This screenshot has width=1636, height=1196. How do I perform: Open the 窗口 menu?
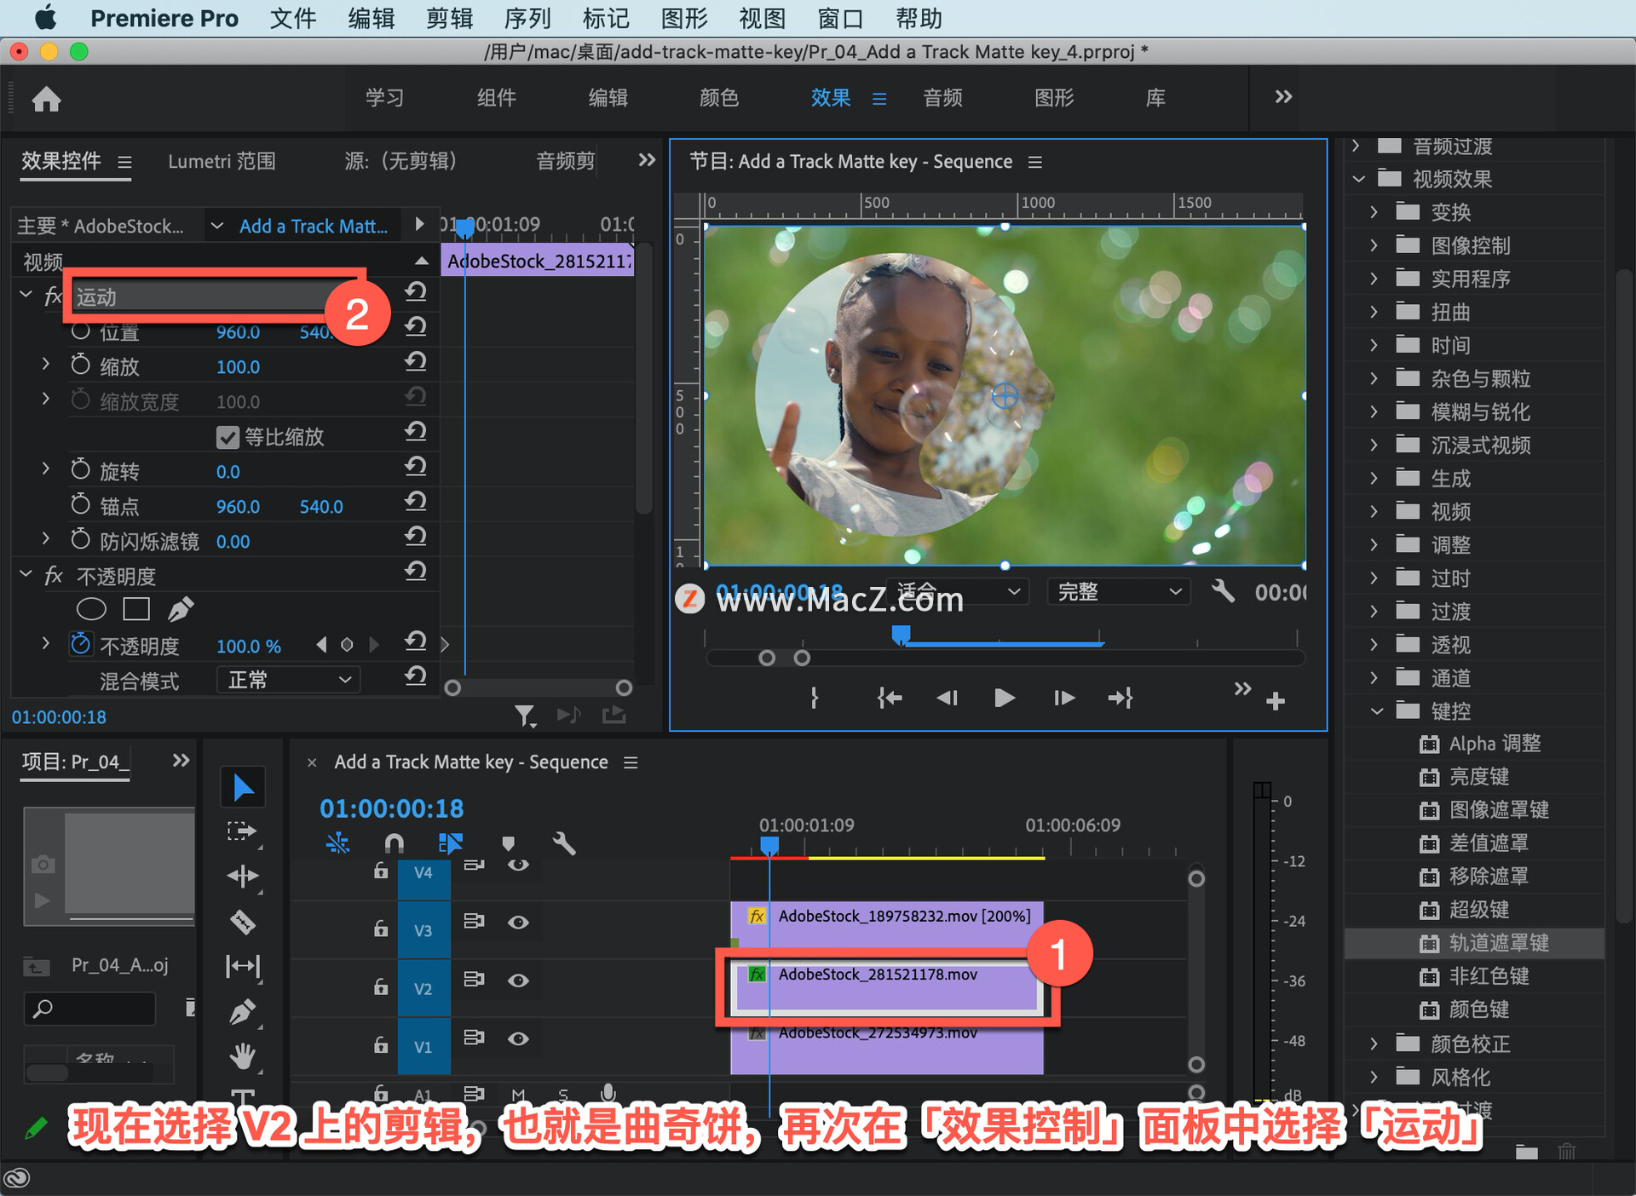point(840,19)
